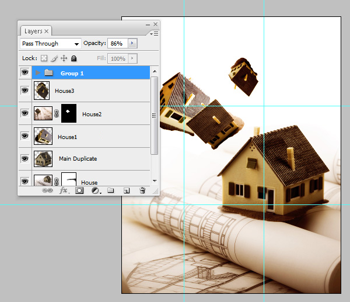Select the House layer image thumbnail
The width and height of the screenshot is (350, 302).
click(x=43, y=180)
